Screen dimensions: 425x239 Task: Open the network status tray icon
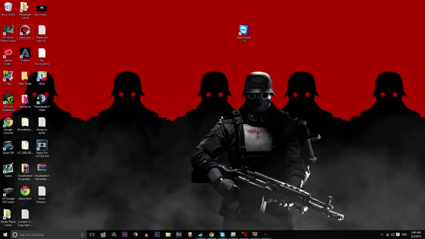click(387, 235)
